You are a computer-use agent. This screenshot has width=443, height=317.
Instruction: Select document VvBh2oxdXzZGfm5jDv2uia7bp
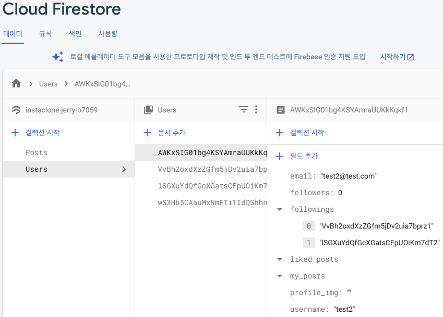pyautogui.click(x=201, y=169)
